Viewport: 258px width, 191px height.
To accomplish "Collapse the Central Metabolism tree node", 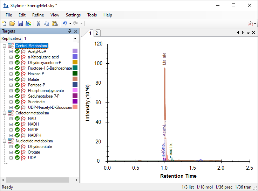I will point(5,46).
